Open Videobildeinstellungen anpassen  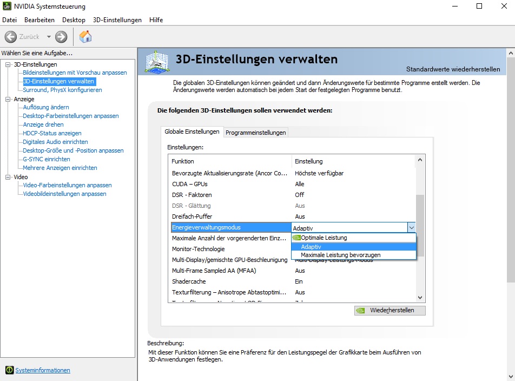[64, 194]
